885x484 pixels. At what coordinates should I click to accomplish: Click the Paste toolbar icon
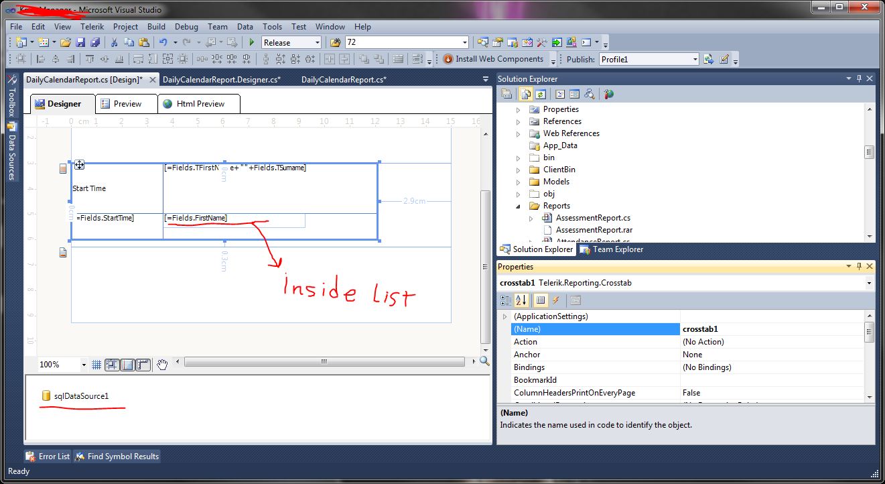[143, 42]
